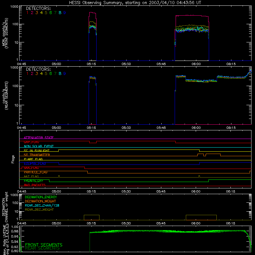Click 05:30 tick label under decimation panel
This screenshot has height=255, width=255.
click(126, 223)
